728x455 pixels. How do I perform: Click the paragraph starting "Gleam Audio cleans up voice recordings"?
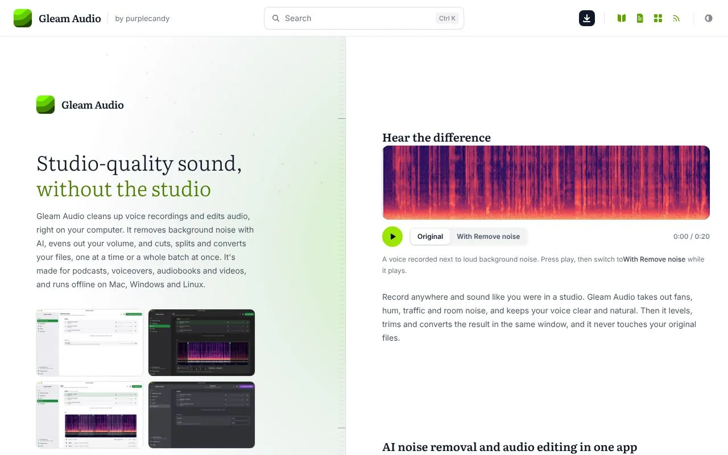tap(146, 250)
